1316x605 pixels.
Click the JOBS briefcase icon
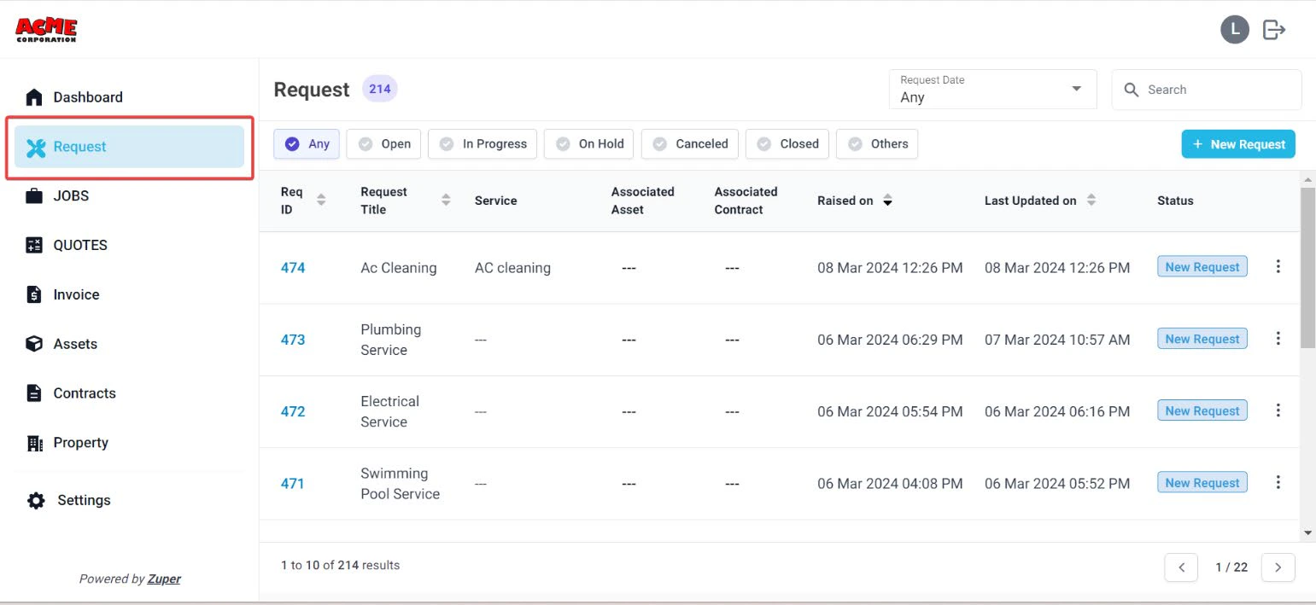tap(34, 195)
